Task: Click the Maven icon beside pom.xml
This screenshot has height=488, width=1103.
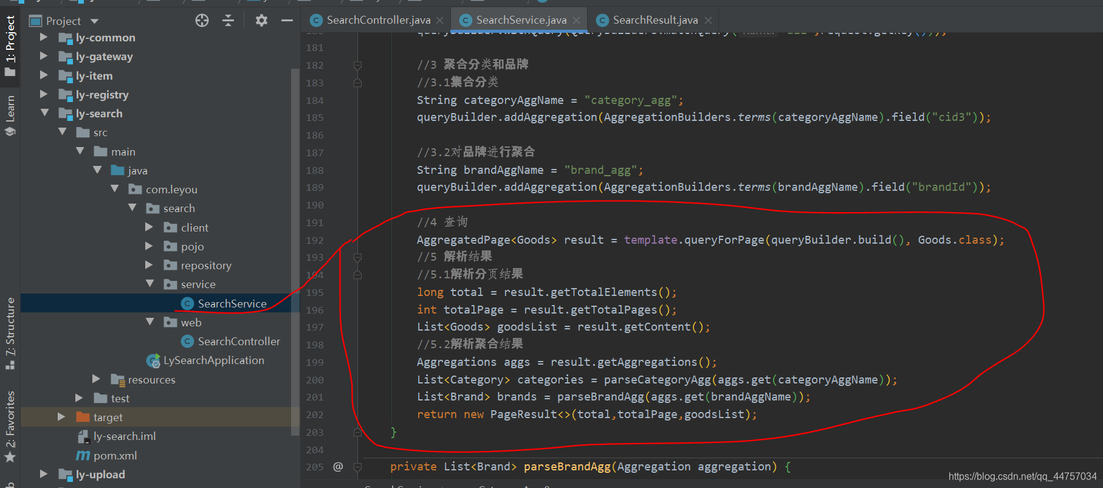Action: click(x=83, y=455)
